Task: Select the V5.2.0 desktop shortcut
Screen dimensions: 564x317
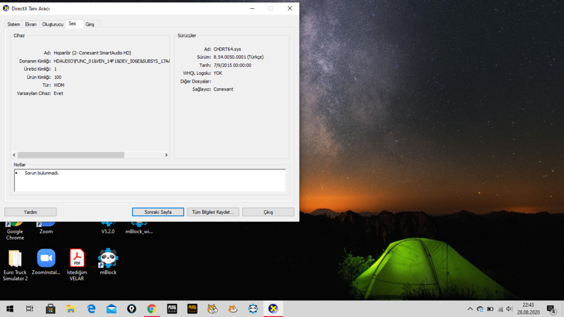Action: tap(108, 228)
